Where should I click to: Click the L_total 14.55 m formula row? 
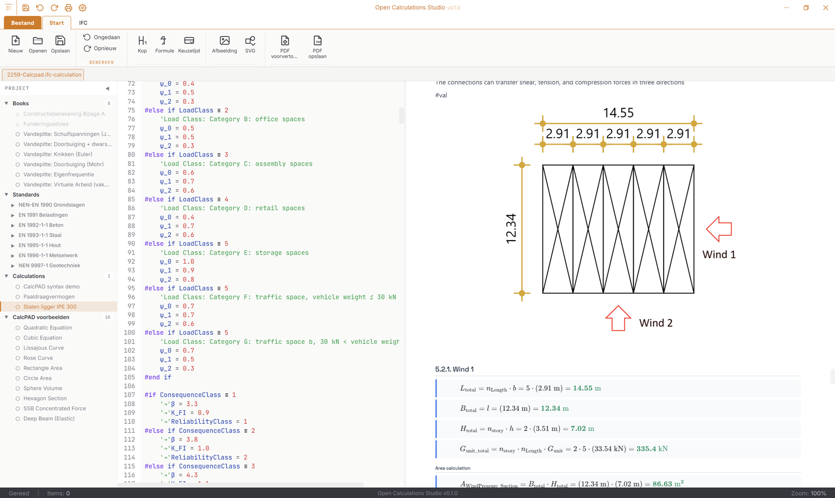(x=618, y=388)
